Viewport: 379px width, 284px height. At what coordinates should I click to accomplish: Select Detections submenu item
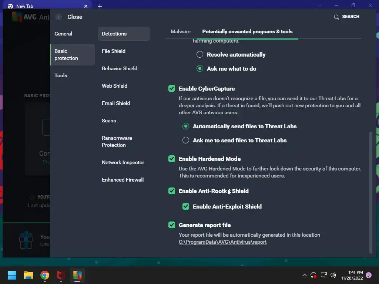(x=124, y=34)
